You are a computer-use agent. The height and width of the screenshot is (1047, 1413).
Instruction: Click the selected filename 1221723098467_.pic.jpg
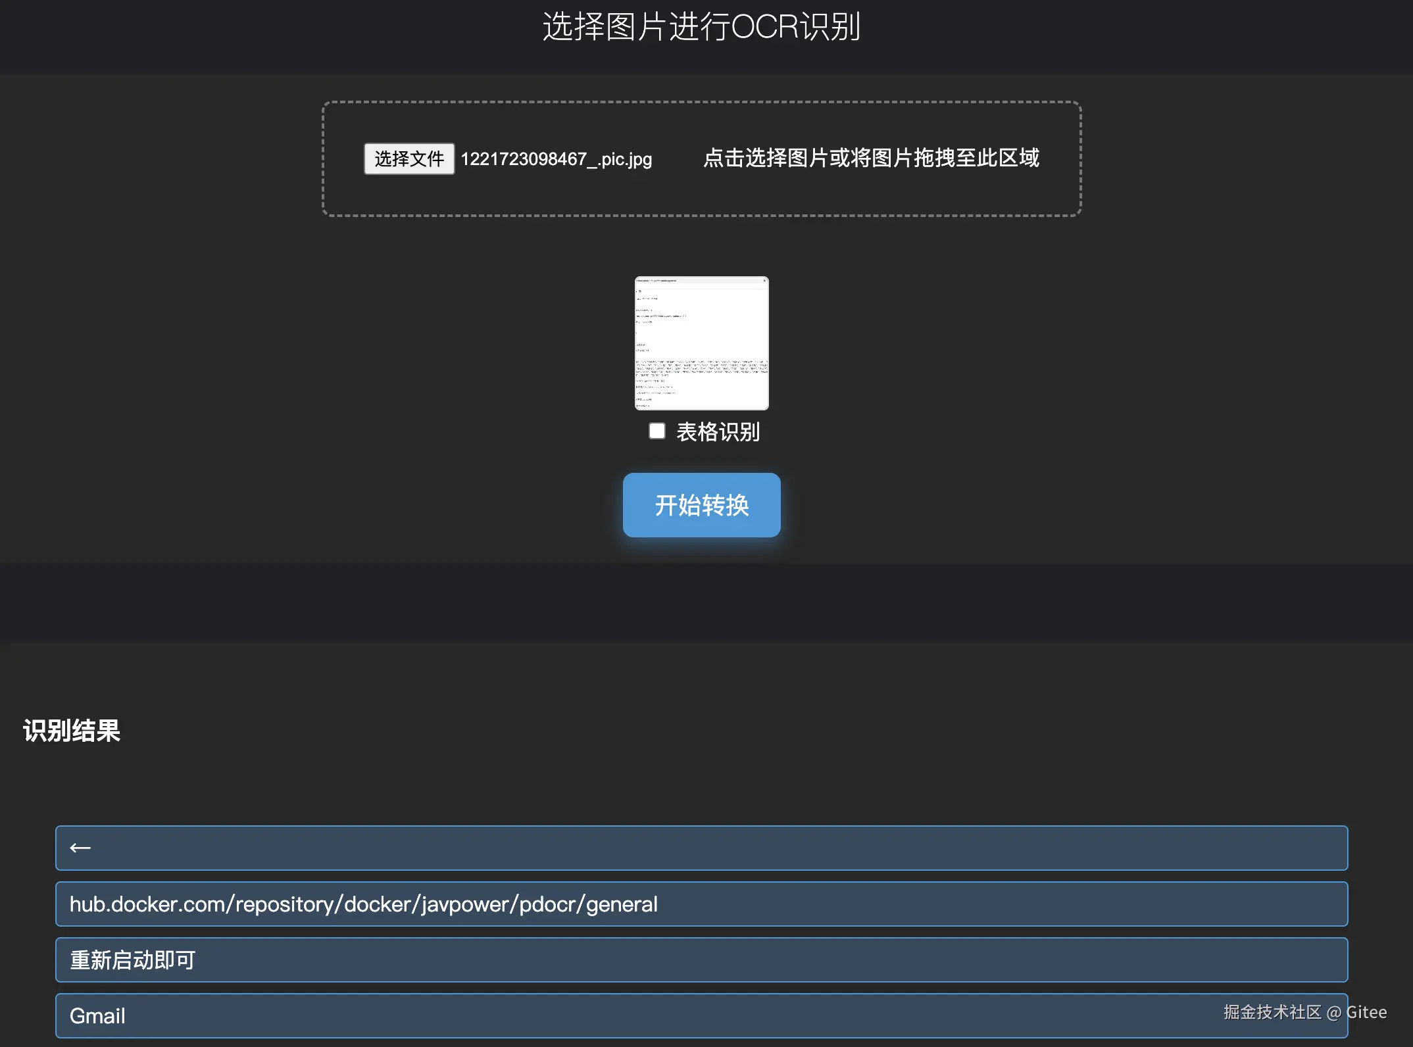(556, 159)
